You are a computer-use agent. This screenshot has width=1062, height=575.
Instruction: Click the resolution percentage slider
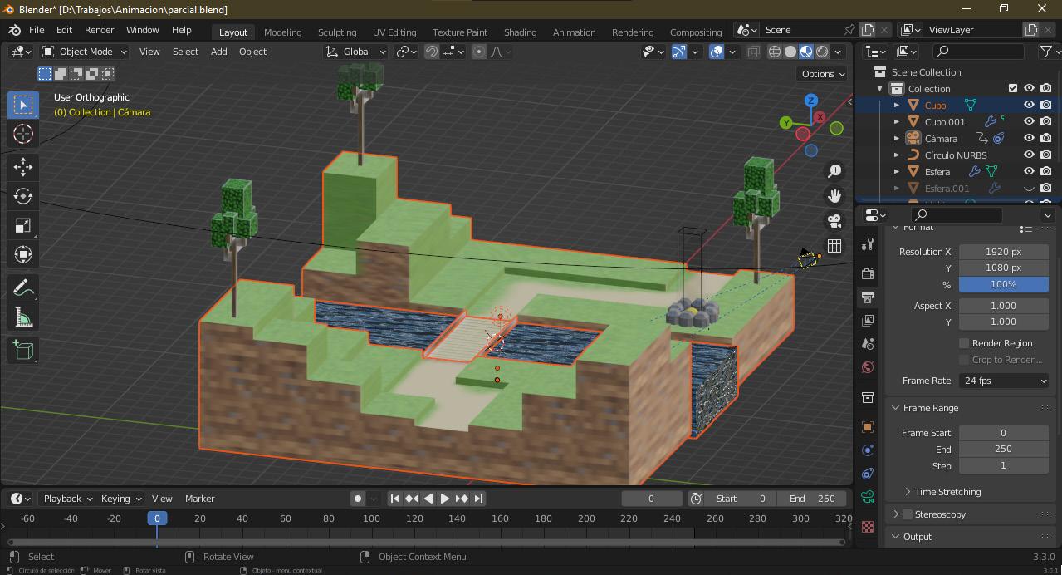(x=1003, y=284)
